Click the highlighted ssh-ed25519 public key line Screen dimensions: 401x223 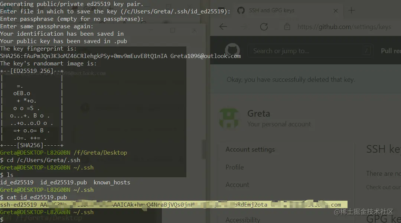174,204
